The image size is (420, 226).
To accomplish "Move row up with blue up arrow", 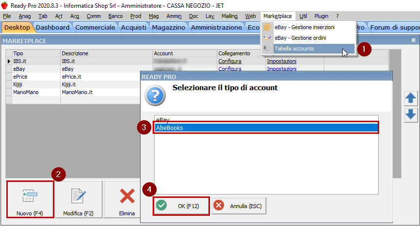I will pyautogui.click(x=411, y=98).
